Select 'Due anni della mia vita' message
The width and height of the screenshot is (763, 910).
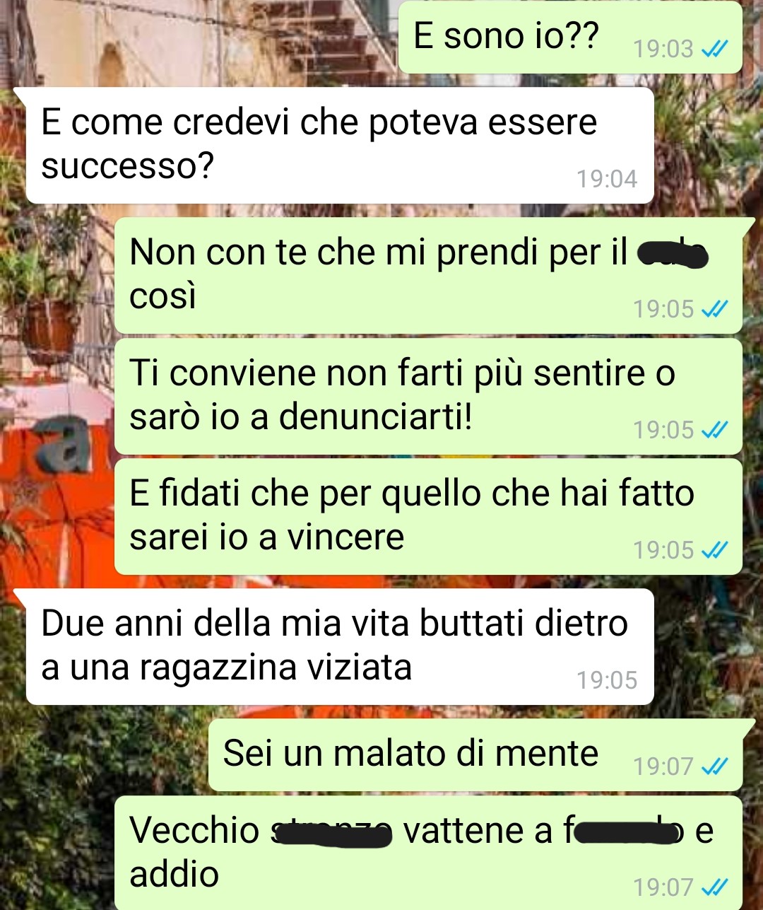click(338, 646)
